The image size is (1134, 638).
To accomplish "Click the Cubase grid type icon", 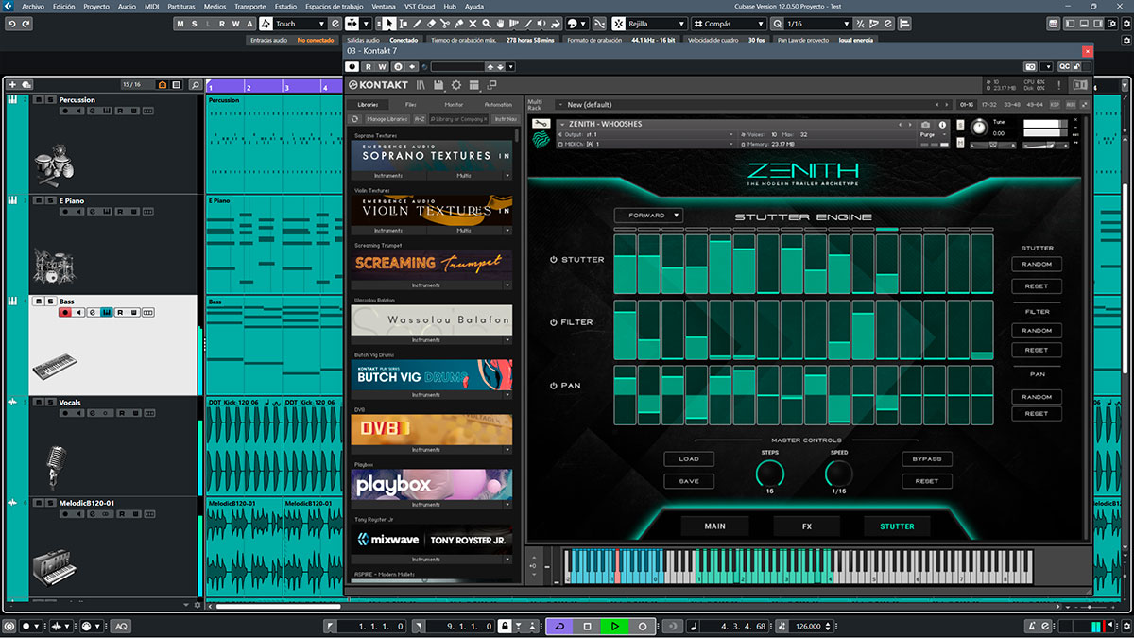I will click(700, 24).
